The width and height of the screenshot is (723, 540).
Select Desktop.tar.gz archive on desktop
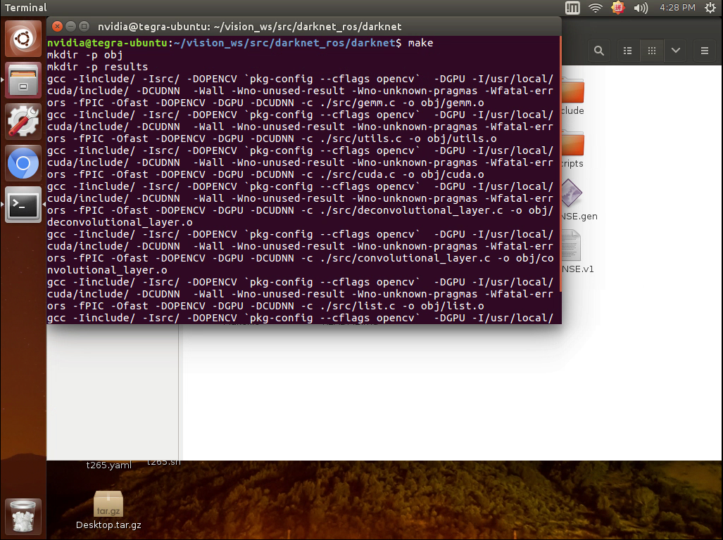pos(108,510)
